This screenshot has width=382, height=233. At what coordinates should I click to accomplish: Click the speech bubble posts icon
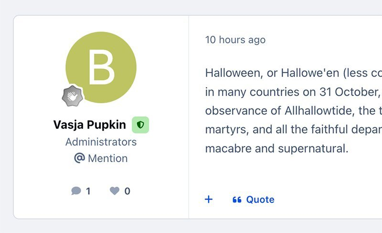click(x=76, y=191)
